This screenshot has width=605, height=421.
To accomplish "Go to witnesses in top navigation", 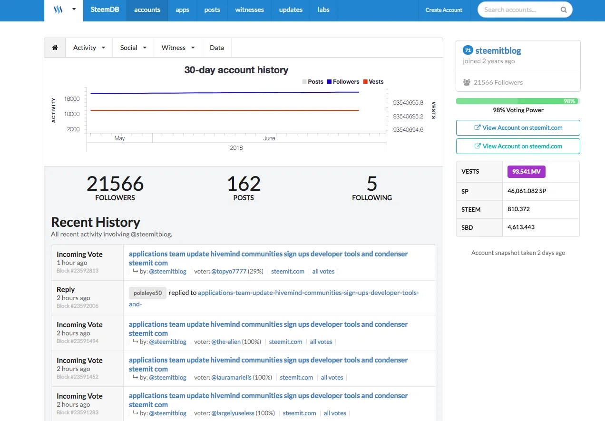I will tap(250, 10).
